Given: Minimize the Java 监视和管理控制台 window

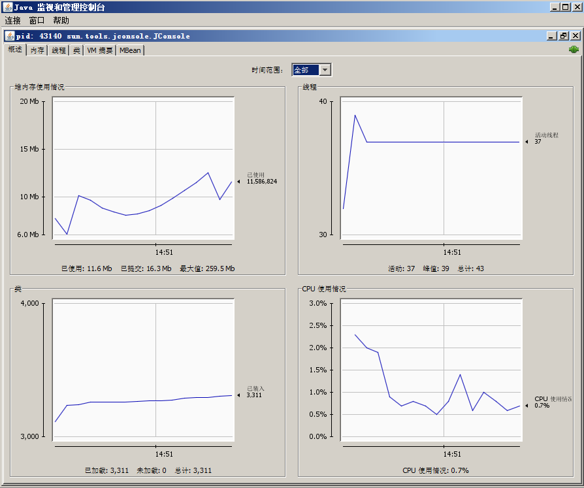Looking at the screenshot, I should point(555,7).
